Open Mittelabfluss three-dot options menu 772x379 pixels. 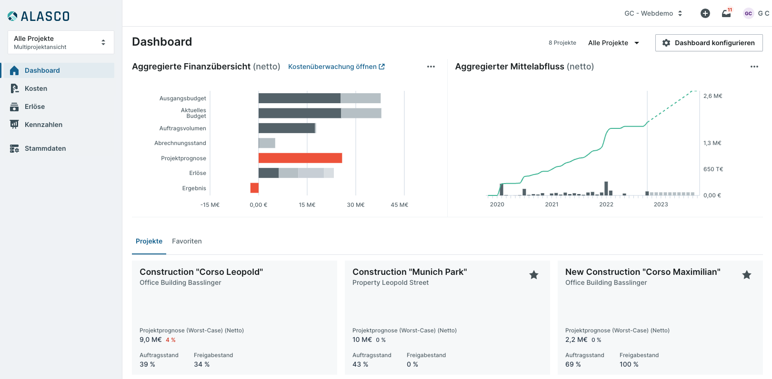[754, 67]
